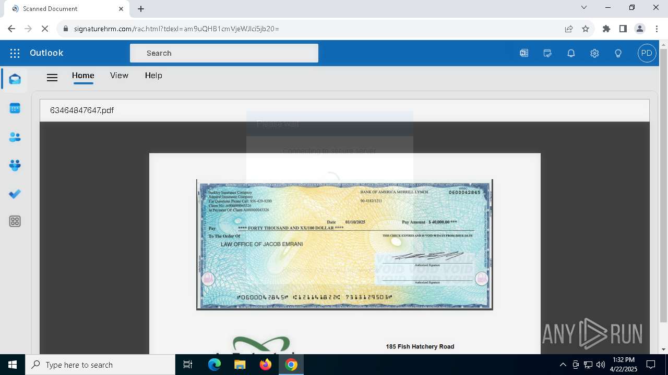This screenshot has height=375, width=668.
Task: Click the Outlook search box
Action: pos(224,53)
